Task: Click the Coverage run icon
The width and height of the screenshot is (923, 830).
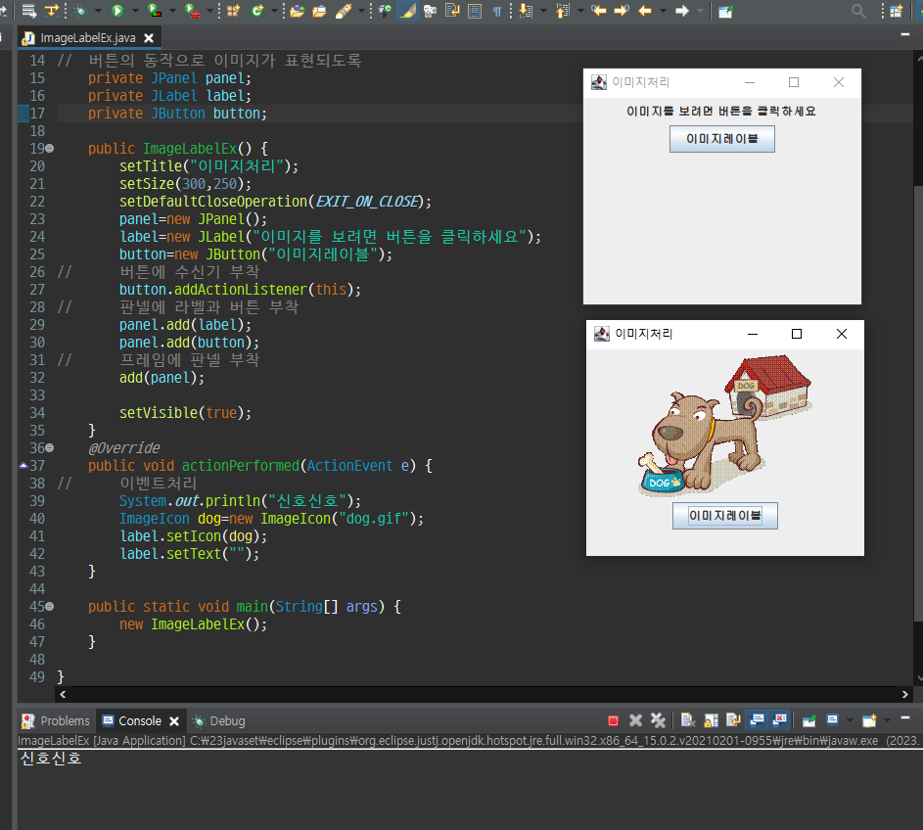Action: pyautogui.click(x=155, y=11)
